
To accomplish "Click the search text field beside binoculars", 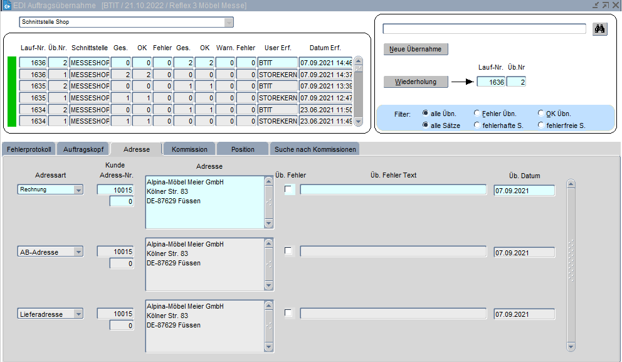I will pos(484,29).
